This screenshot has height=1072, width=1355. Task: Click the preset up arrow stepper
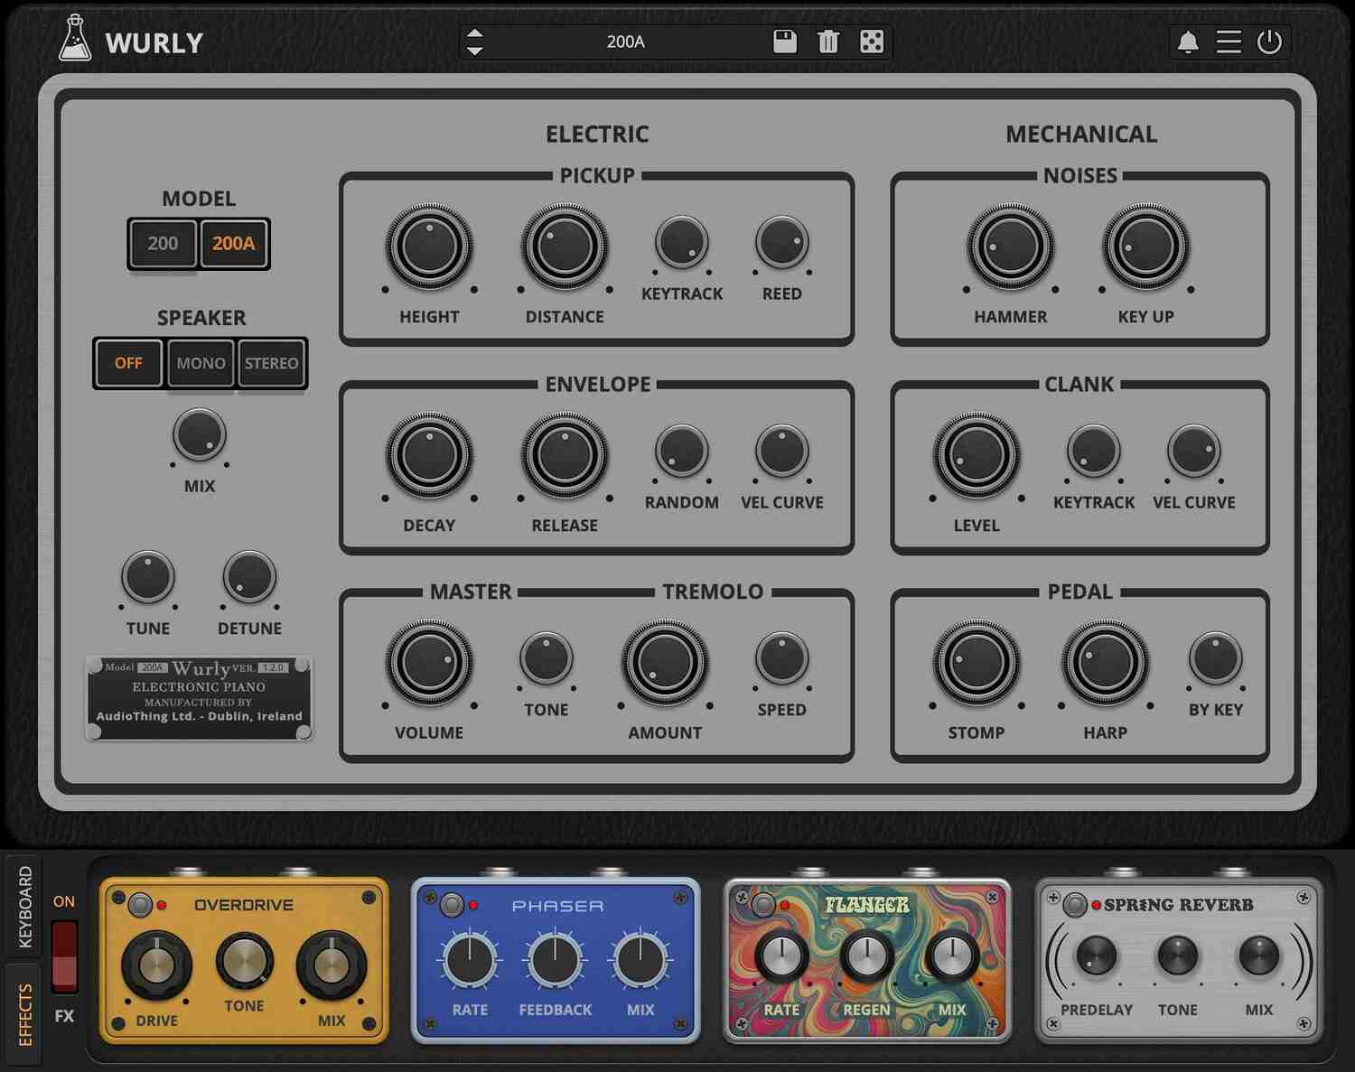point(476,33)
